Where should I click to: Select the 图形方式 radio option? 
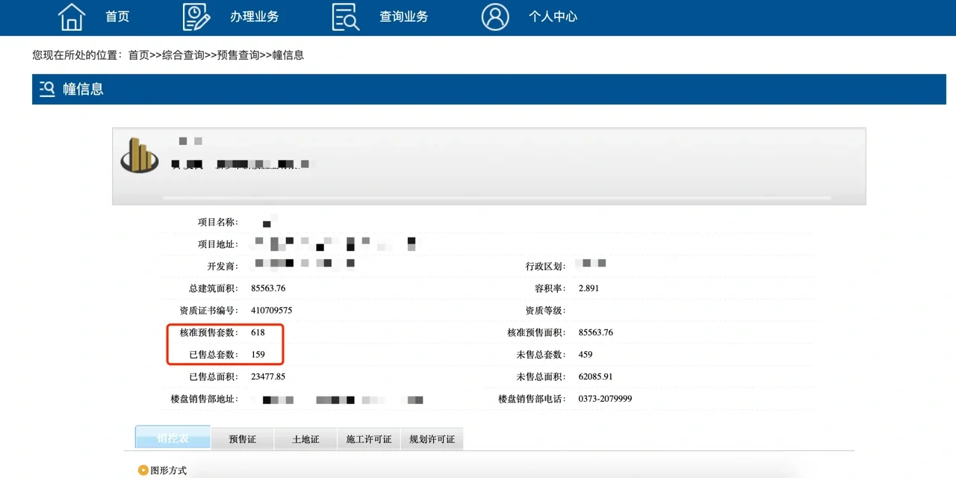coord(143,471)
